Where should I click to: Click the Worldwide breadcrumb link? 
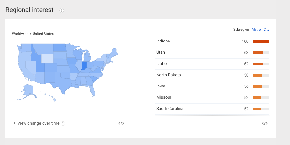pos(20,34)
